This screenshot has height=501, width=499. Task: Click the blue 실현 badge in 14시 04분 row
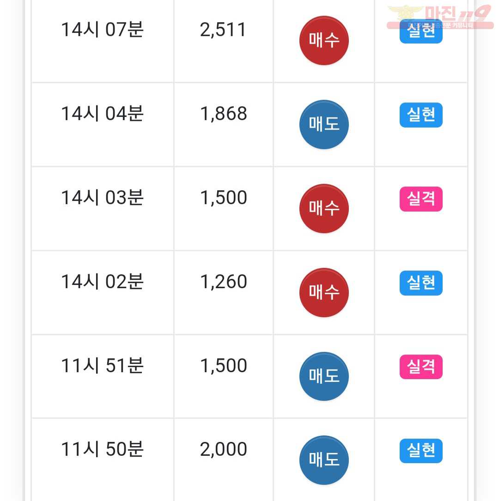(421, 115)
